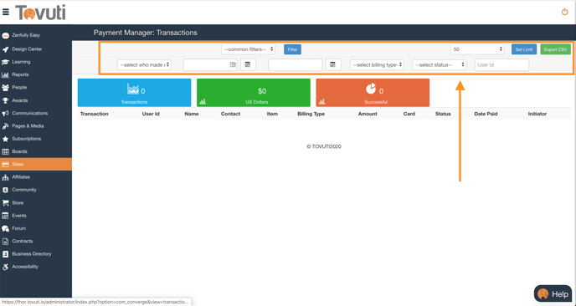
Task: Click the Events calendar icon
Action: coord(6,216)
